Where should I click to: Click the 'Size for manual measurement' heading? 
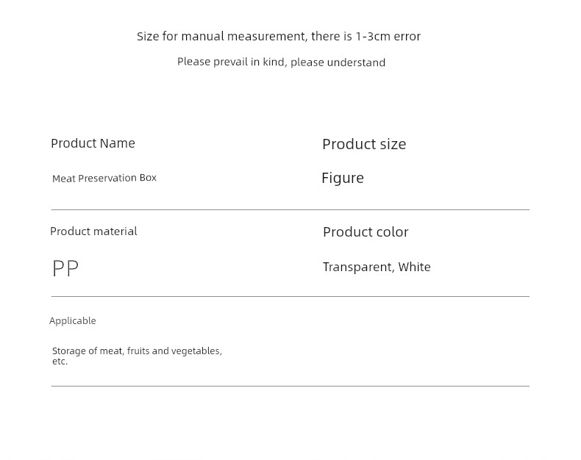(279, 36)
